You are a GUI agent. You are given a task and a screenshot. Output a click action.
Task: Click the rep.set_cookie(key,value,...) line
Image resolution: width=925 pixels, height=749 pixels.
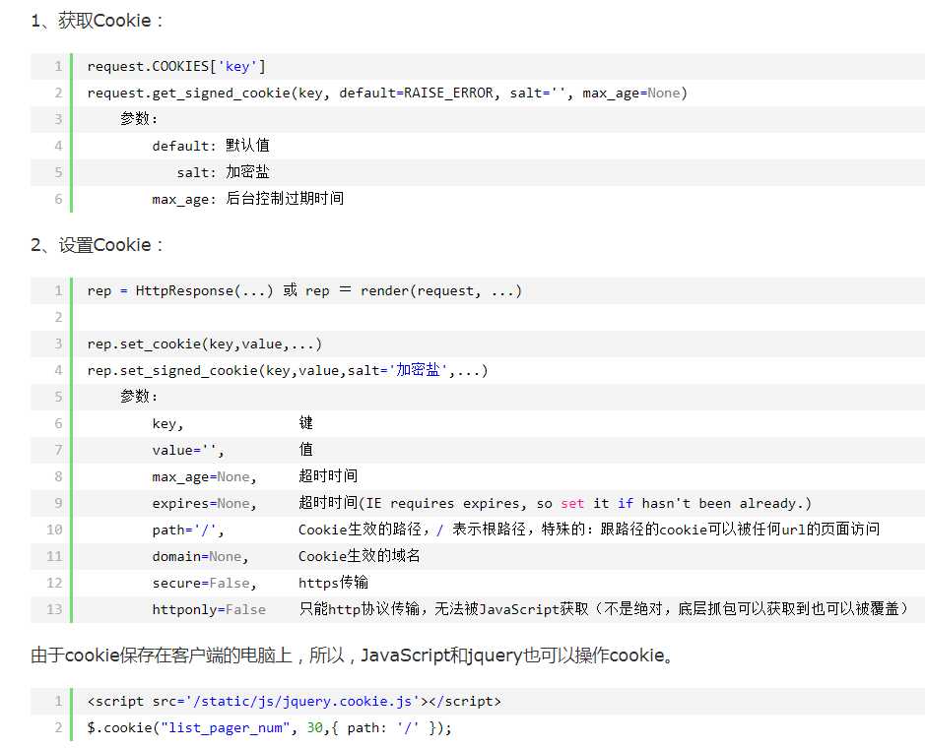(204, 343)
